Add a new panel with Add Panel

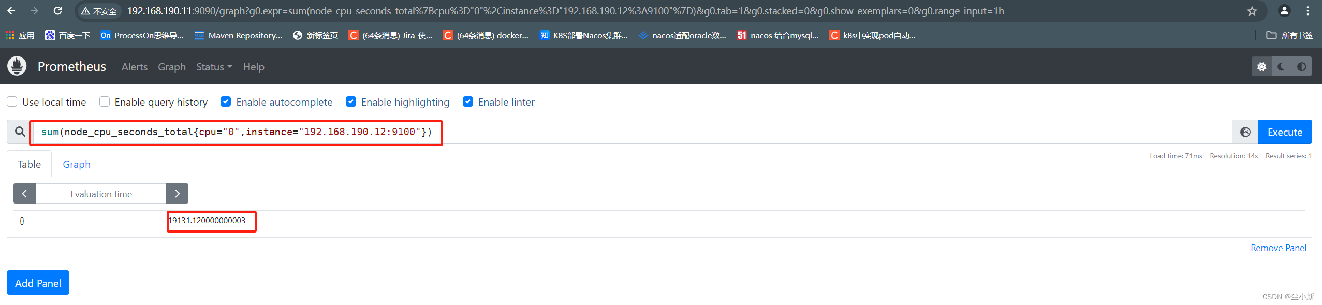click(38, 283)
